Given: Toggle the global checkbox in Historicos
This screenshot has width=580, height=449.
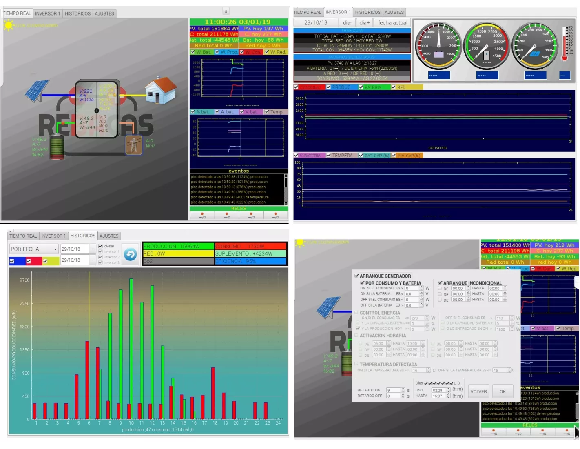Looking at the screenshot, I should (101, 246).
